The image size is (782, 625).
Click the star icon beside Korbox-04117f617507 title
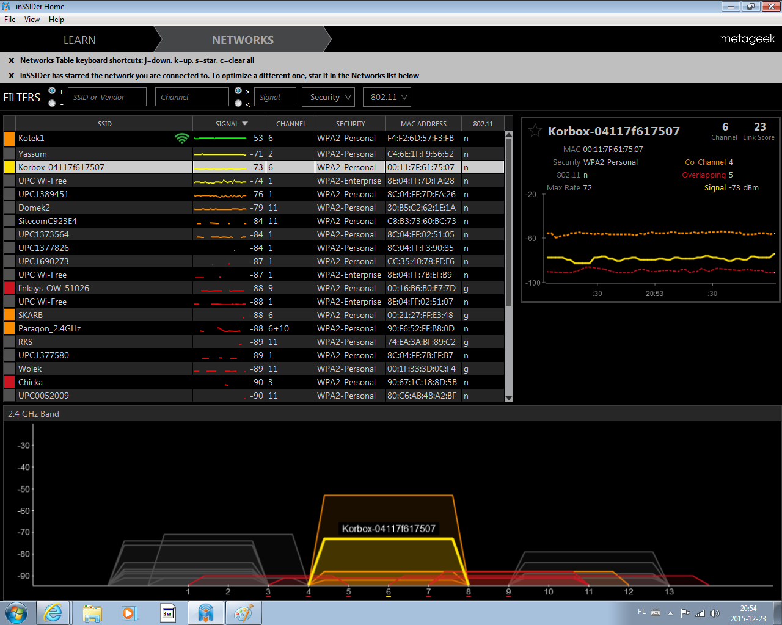[535, 131]
